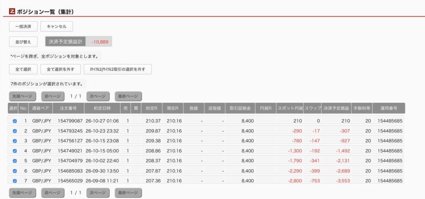Click the bottom 最終ページ button below the table
425x199 pixels.
click(x=128, y=193)
